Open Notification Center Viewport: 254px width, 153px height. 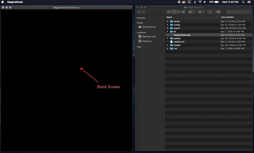249,2
